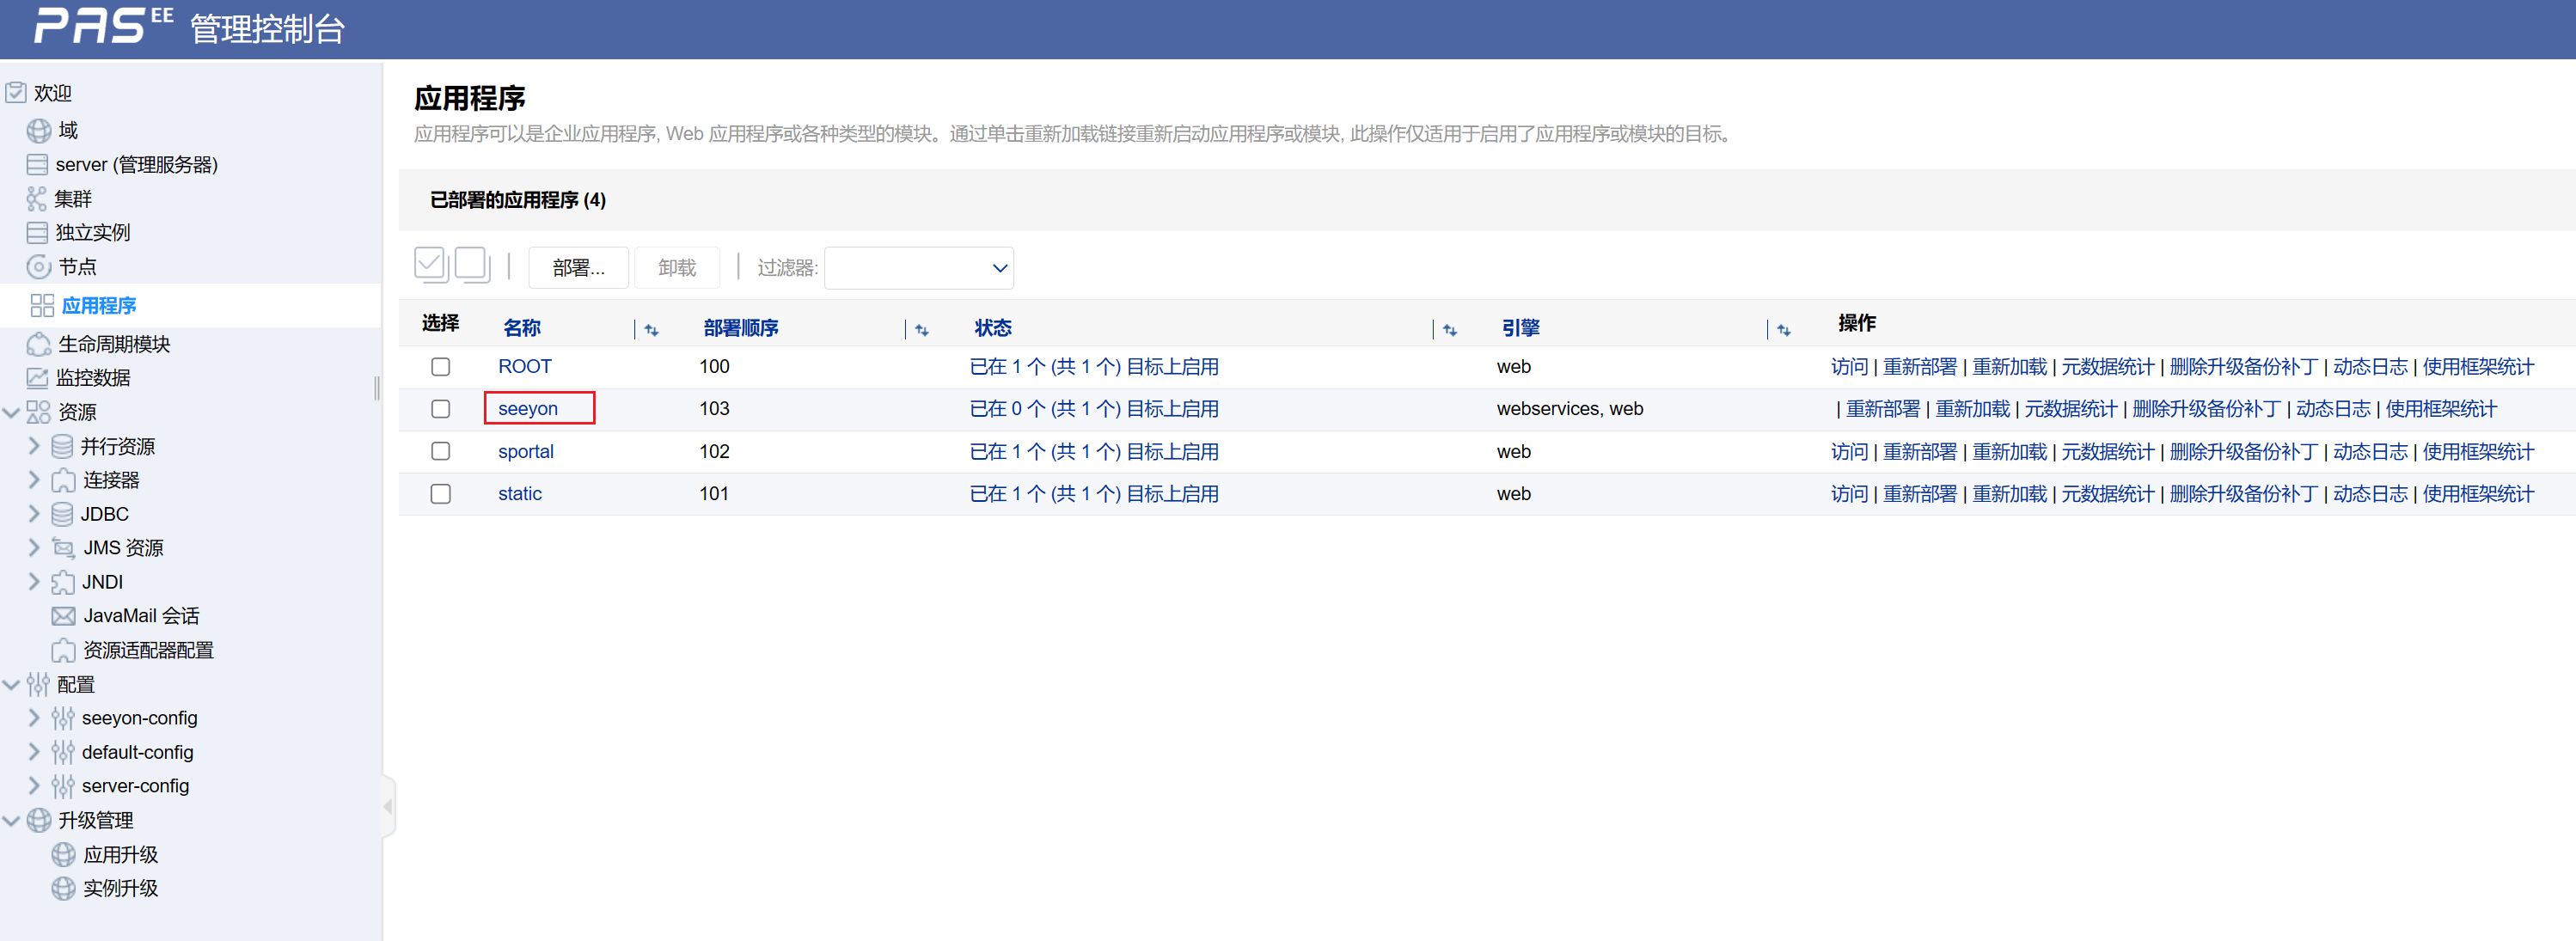Click the globe icon next to 域

click(x=38, y=130)
